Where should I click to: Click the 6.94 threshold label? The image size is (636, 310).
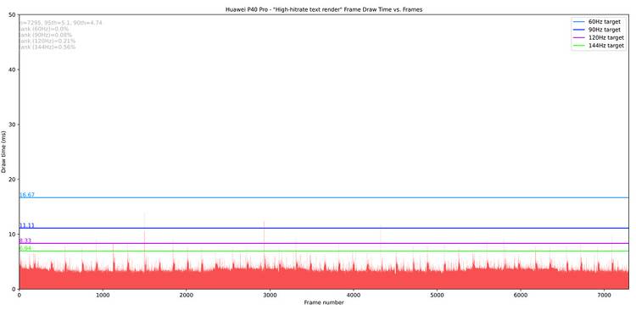pyautogui.click(x=25, y=248)
